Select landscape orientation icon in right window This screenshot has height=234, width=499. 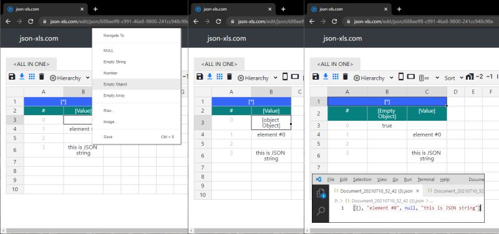[x=410, y=77]
